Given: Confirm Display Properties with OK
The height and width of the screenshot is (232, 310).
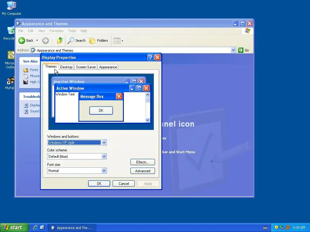Looking at the screenshot, I should 99,183.
